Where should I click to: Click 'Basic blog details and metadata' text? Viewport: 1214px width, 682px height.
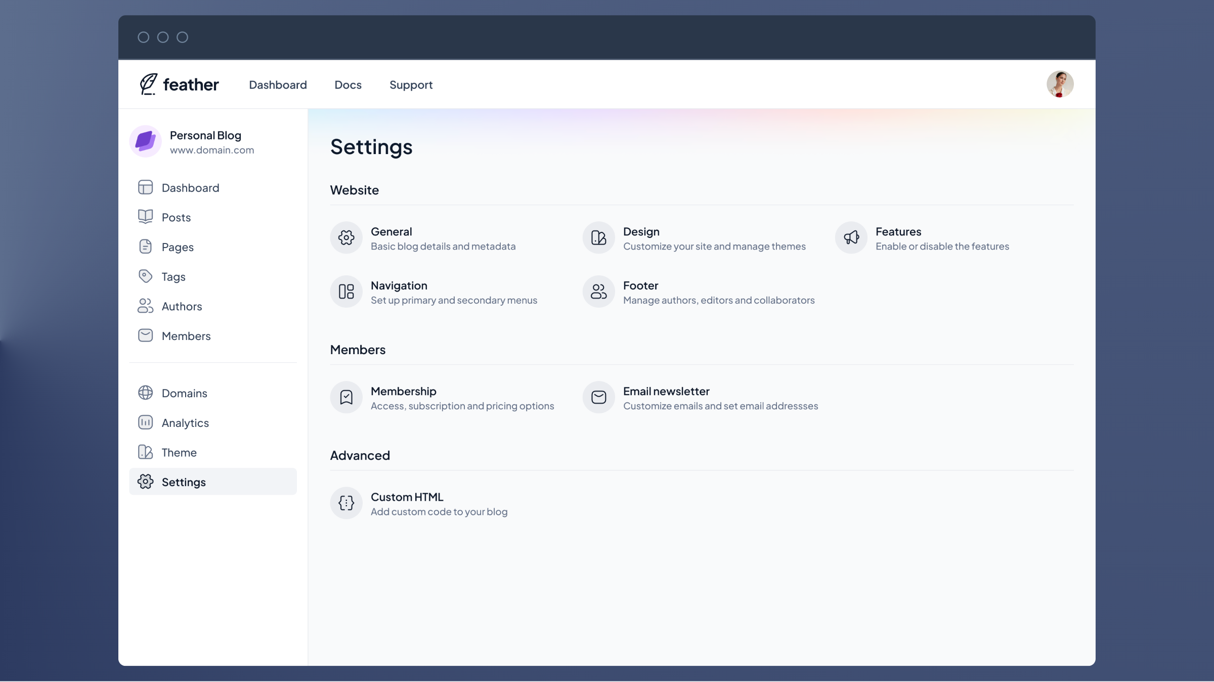443,247
